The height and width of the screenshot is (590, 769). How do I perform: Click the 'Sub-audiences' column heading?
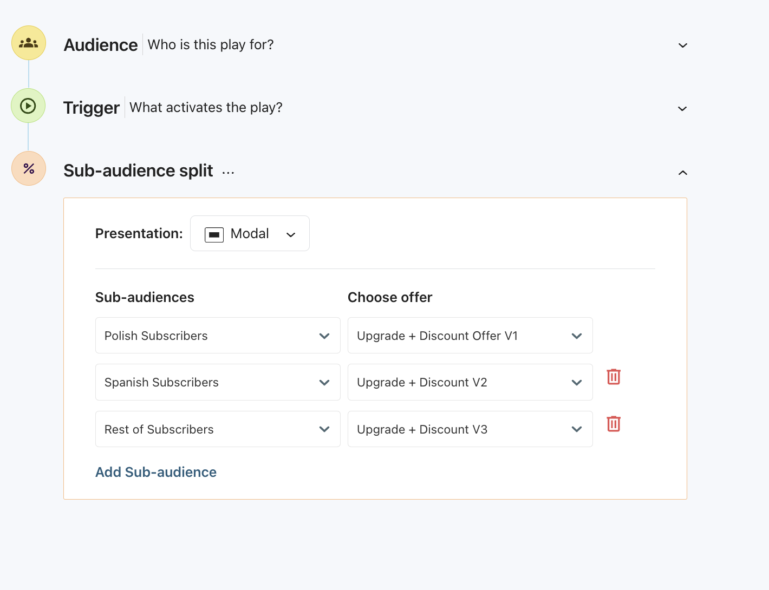(145, 297)
